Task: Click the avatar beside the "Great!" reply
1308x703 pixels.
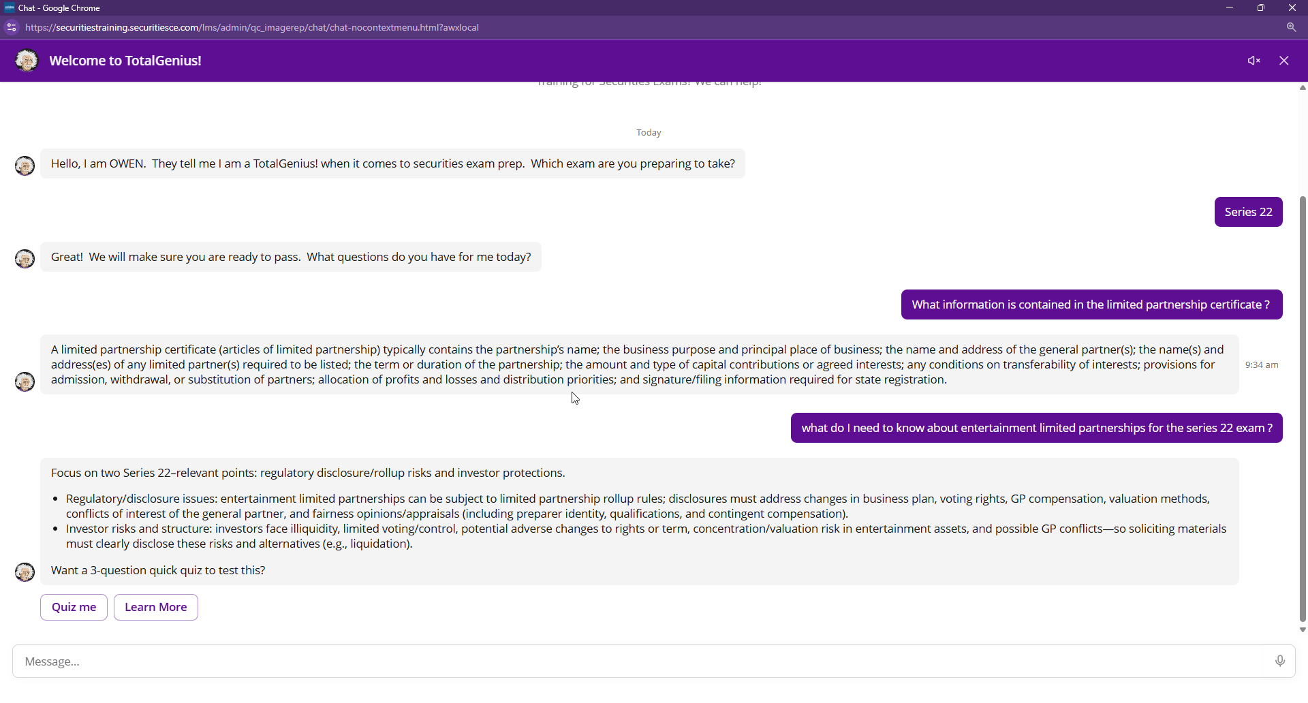Action: point(25,259)
